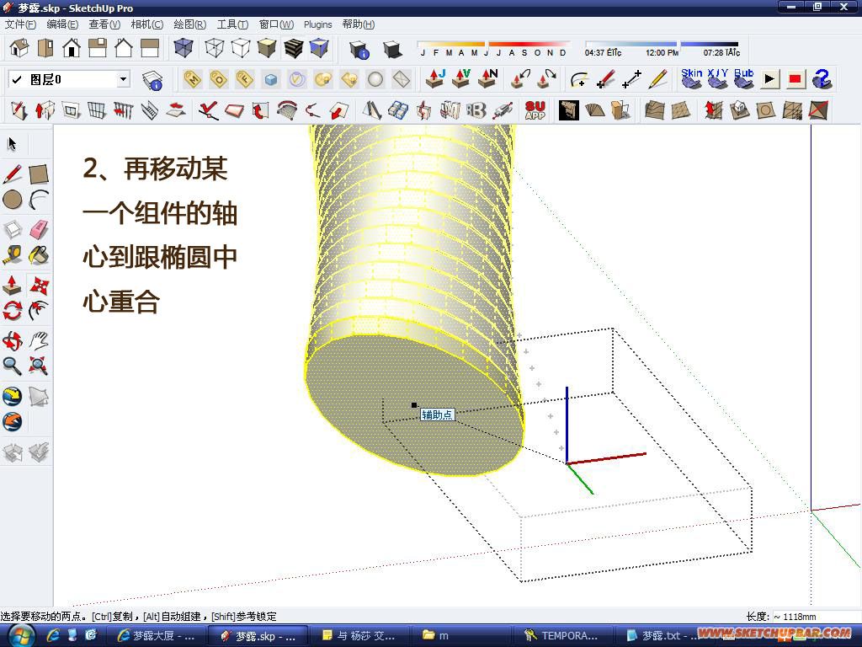Click the Zoom Extents tool

pos(39,366)
